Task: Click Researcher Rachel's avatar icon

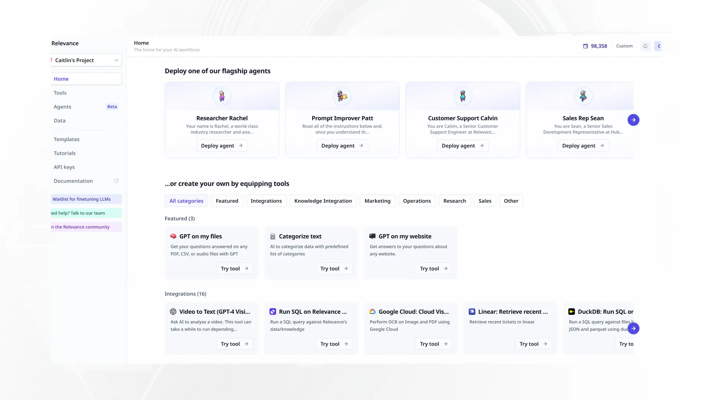Action: (x=222, y=96)
